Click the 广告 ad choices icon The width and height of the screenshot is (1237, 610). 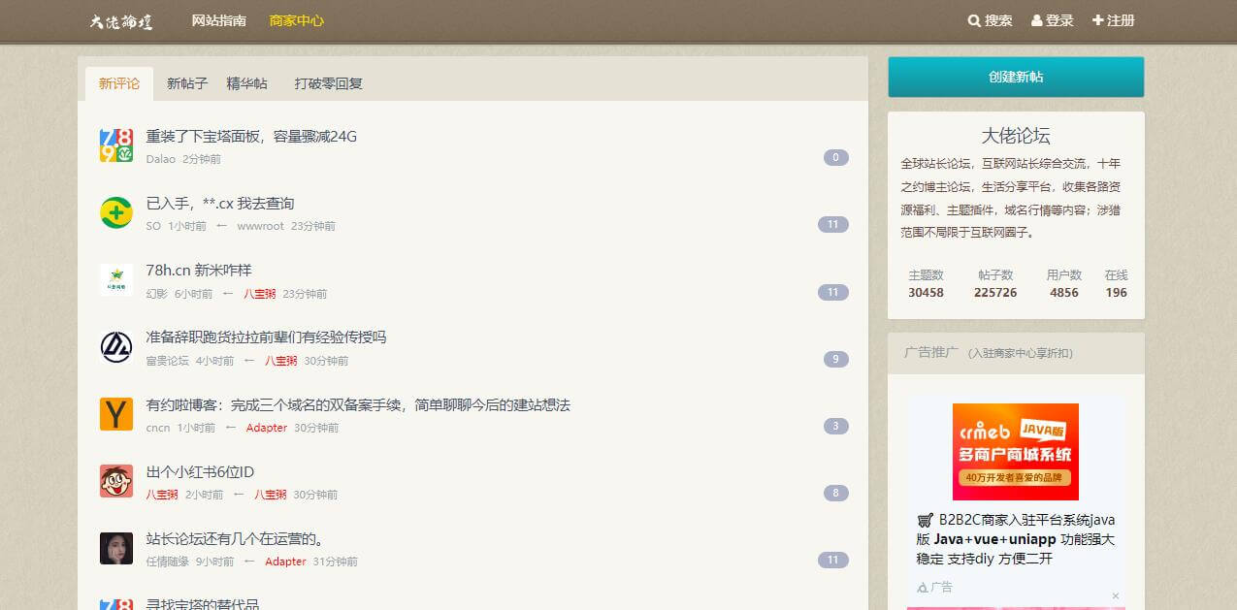[x=923, y=587]
